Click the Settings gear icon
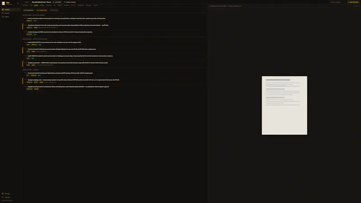361x203 pixels. pyautogui.click(x=3, y=194)
